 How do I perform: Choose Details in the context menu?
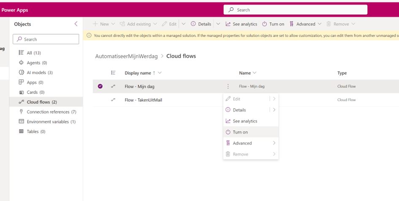239,110
